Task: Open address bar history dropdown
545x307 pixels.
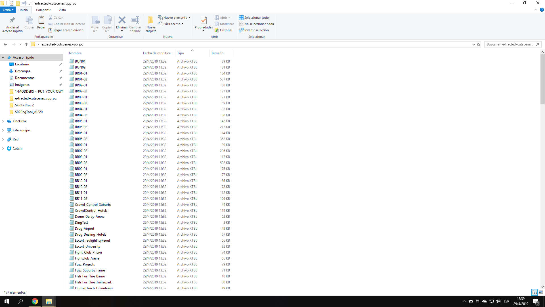Action: (x=473, y=44)
